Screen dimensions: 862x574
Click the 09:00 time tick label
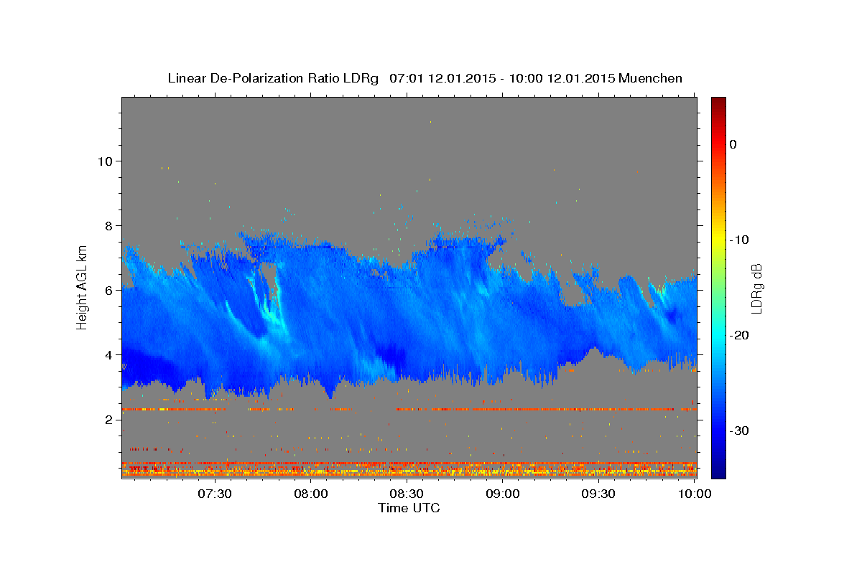tap(503, 494)
